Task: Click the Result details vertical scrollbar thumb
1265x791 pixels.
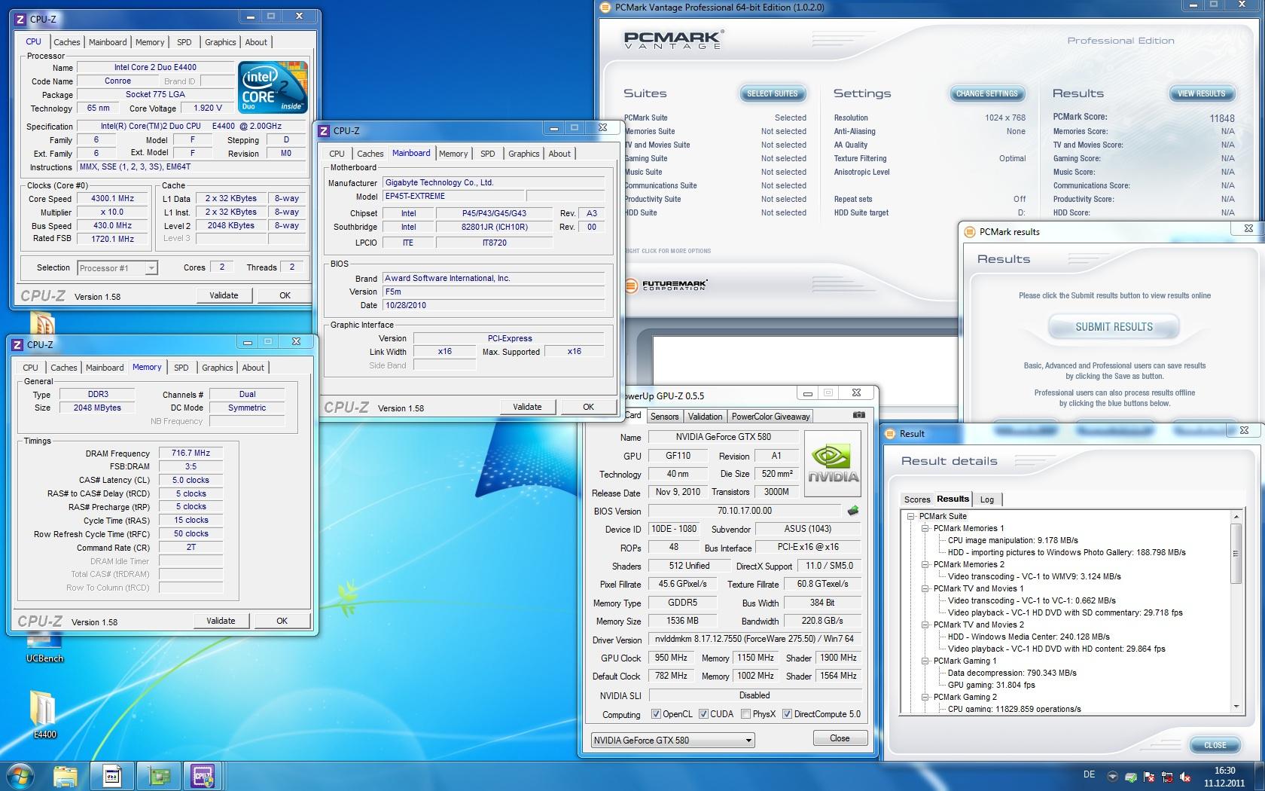Action: 1236,554
